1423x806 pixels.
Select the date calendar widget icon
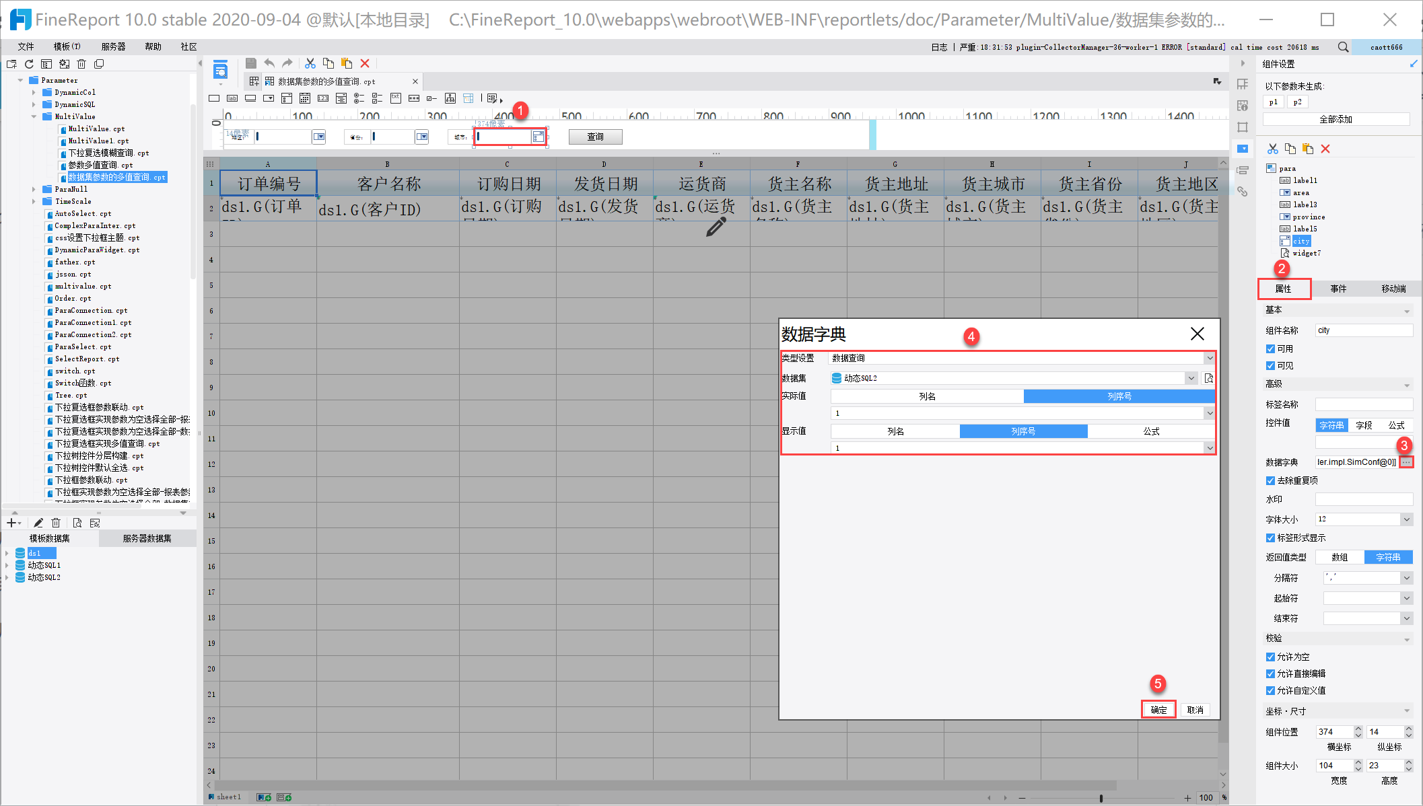click(x=305, y=98)
